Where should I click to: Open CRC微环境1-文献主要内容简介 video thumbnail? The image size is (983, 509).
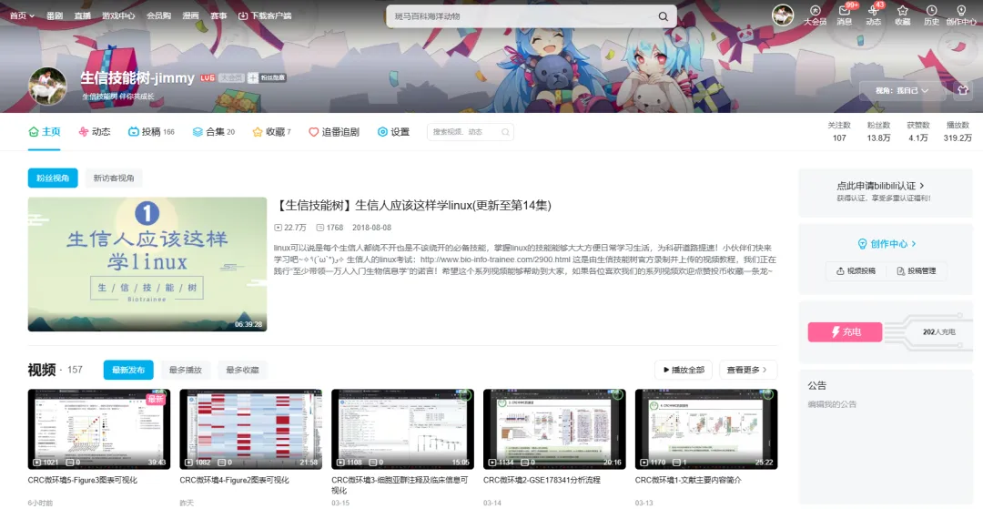tap(706, 430)
